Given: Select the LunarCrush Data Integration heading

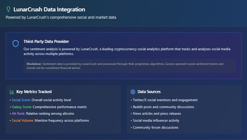Looking at the screenshot, I should tap(49, 10).
